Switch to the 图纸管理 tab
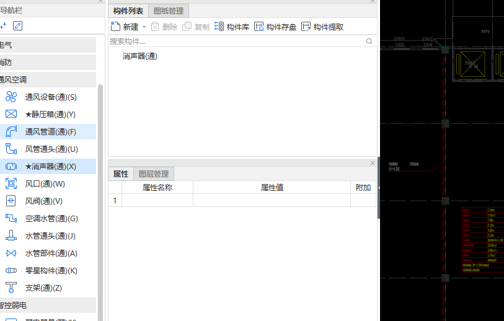 (169, 11)
